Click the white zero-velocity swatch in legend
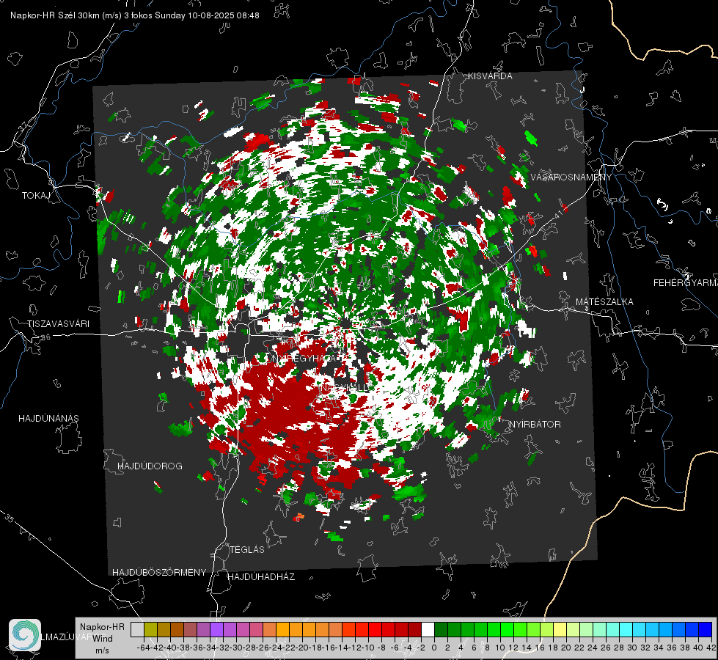The image size is (718, 660). click(x=428, y=630)
